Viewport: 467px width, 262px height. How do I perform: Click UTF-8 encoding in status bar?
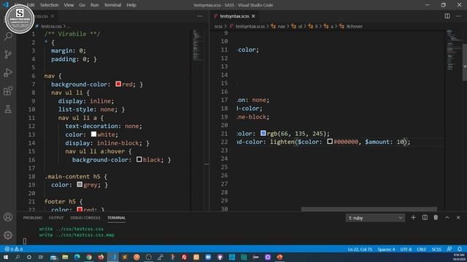click(x=406, y=249)
